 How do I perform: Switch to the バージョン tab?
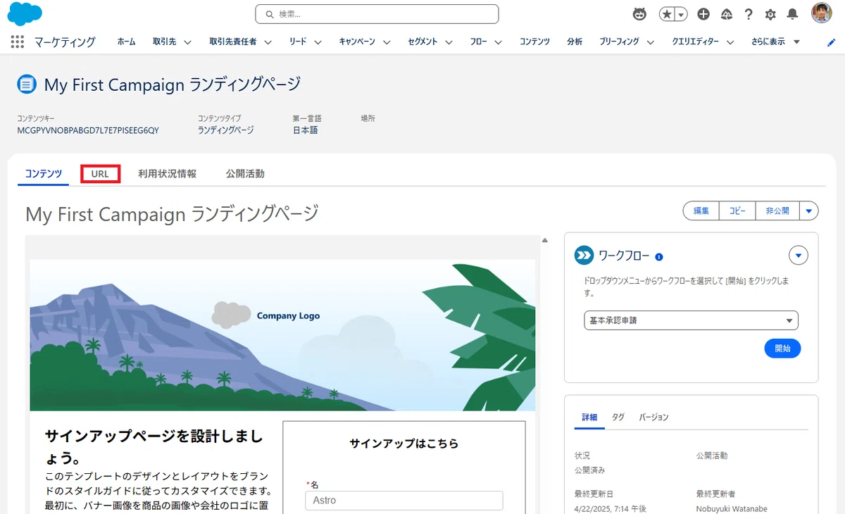[x=654, y=418]
